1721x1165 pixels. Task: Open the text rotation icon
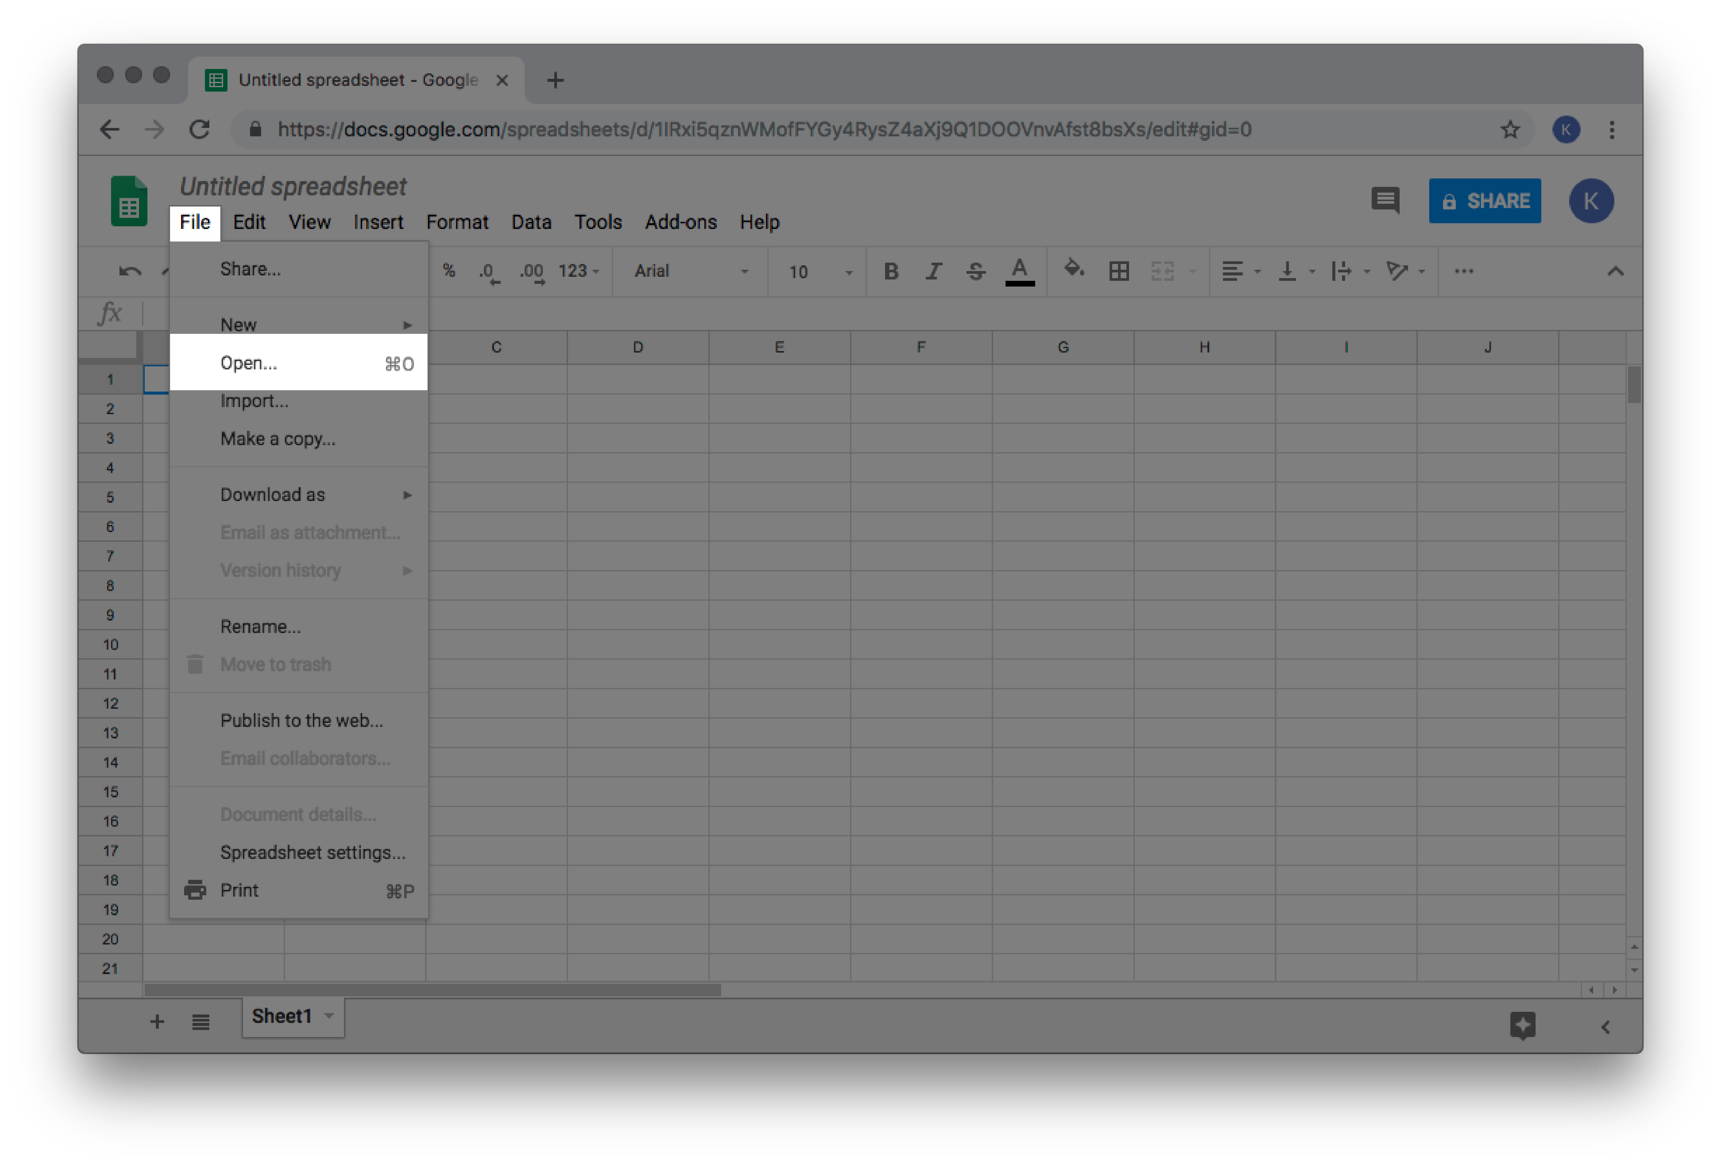pyautogui.click(x=1397, y=271)
